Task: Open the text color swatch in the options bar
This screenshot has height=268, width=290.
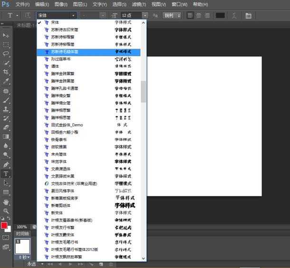Action: (220, 16)
